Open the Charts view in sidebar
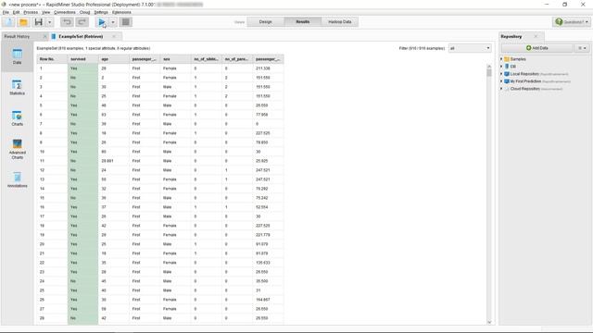Image resolution: width=593 pixels, height=333 pixels. 17,118
